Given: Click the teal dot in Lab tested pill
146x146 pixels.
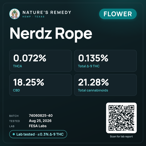Looking at the screenshot, I should [x=14, y=134].
